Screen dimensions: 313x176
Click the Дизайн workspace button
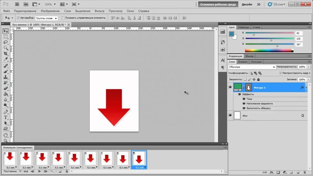247,4
